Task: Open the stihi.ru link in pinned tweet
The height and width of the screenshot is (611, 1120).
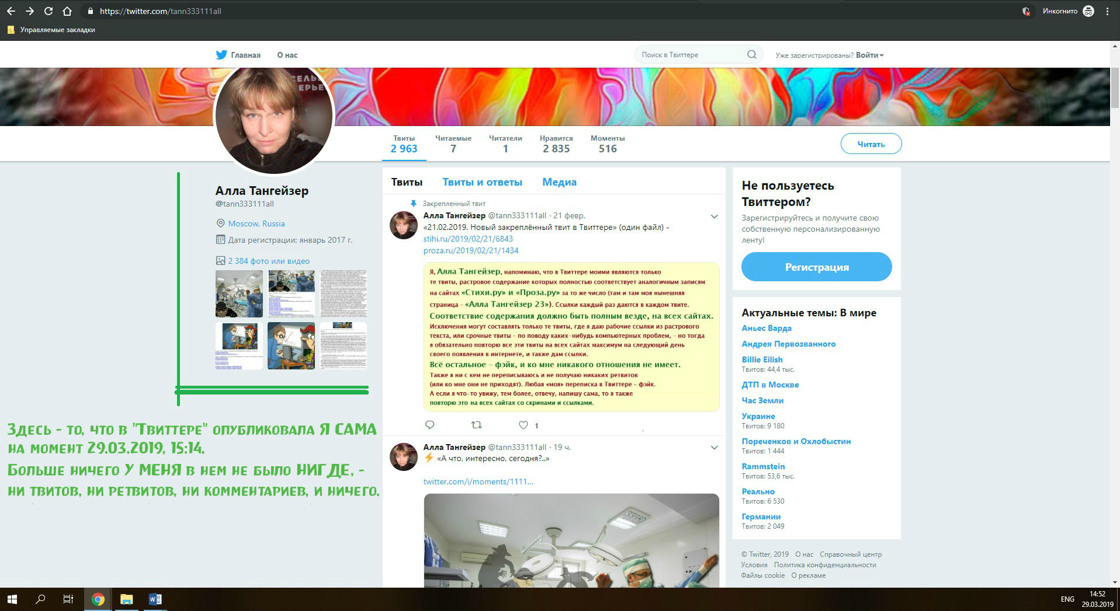Action: point(468,239)
